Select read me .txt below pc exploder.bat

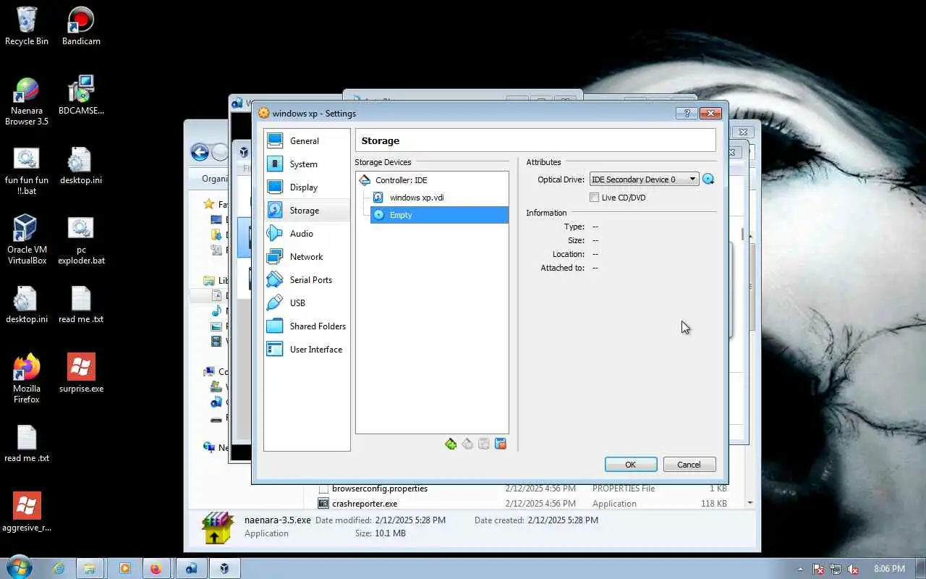pos(81,305)
